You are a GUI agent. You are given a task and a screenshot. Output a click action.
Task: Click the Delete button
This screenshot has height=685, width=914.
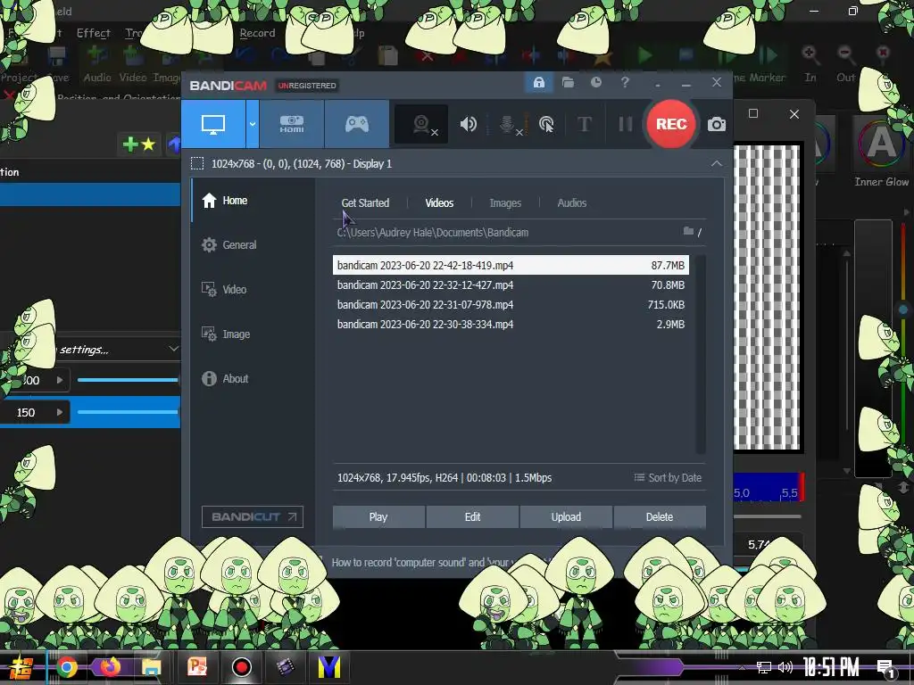[x=660, y=516]
